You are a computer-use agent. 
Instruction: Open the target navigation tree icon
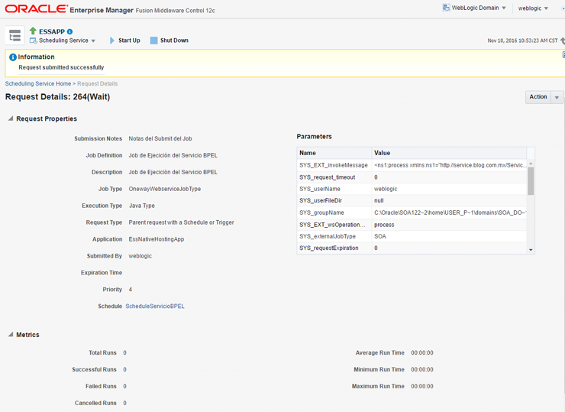point(15,36)
